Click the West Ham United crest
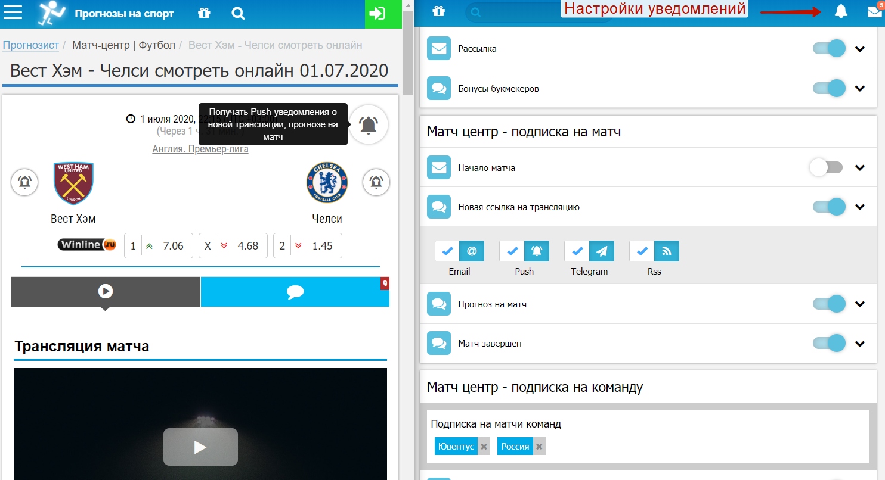The height and width of the screenshot is (480, 885). (x=73, y=183)
